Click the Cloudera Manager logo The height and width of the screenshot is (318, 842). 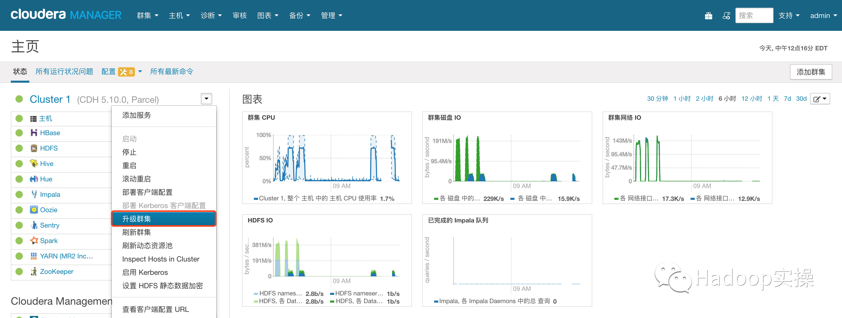66,15
